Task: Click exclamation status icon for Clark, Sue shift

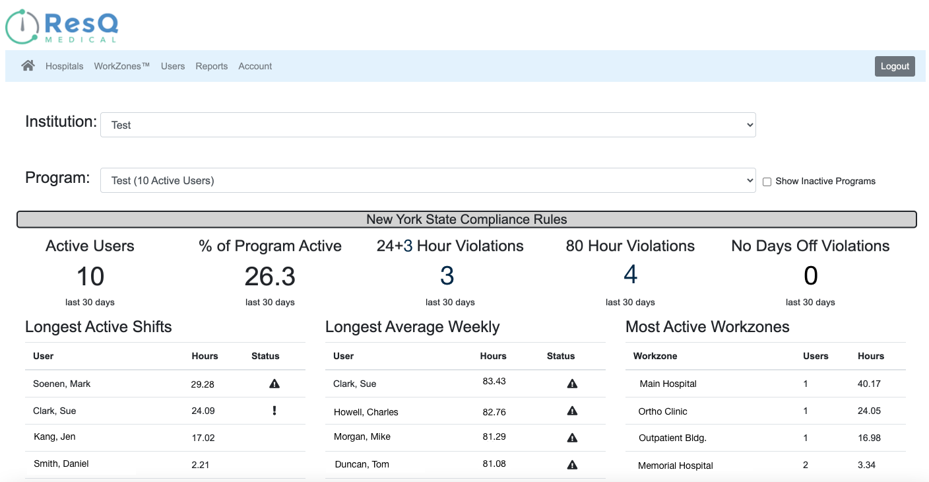Action: point(274,411)
